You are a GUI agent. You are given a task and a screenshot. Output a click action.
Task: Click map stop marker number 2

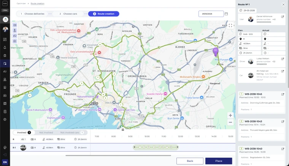(114, 74)
